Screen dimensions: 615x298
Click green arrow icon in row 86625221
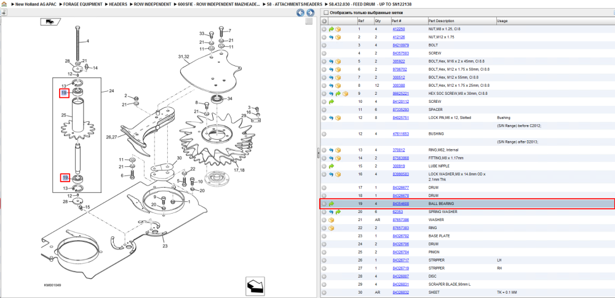338,94
